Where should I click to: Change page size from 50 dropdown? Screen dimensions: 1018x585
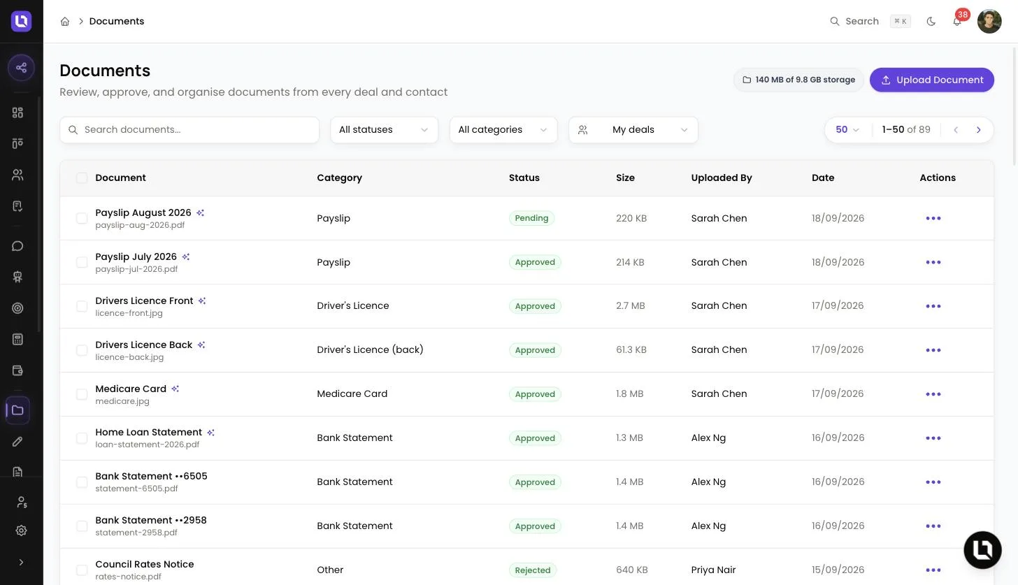click(847, 130)
